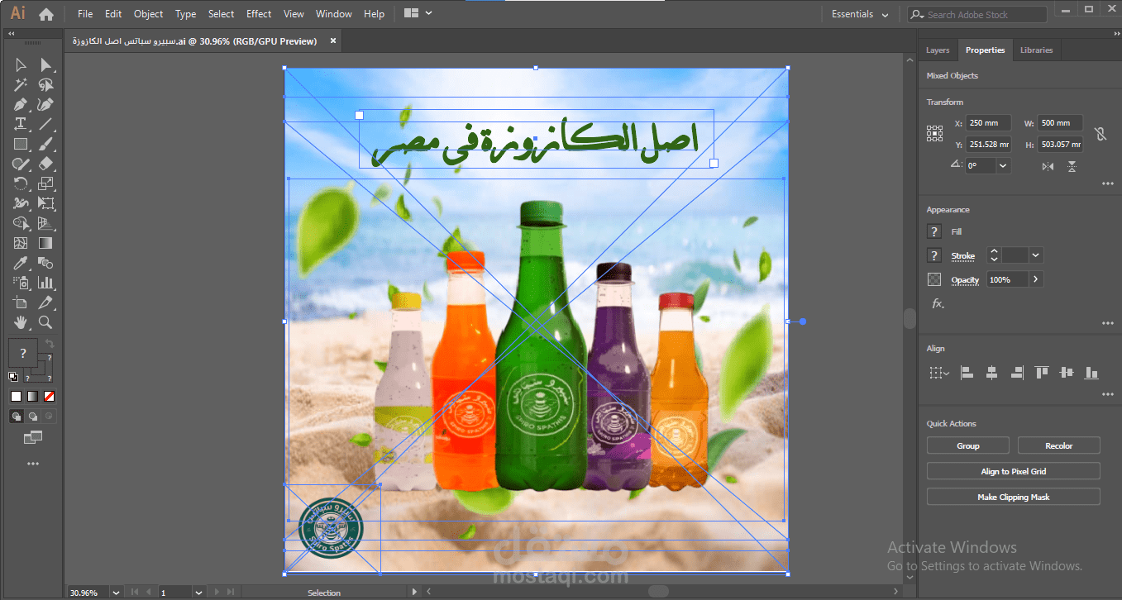Show more Transform options
The image size is (1122, 600).
[1108, 183]
